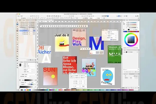Expand the Reference Canvas tree row

pyautogui.click(x=20, y=22)
